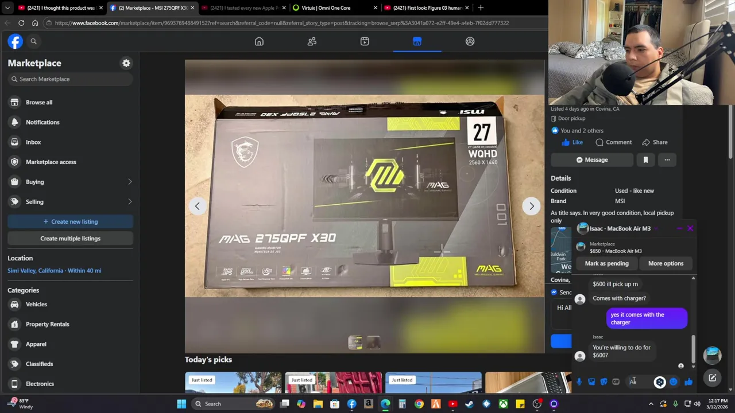Show hidden system tray icons
The width and height of the screenshot is (735, 413).
tap(651, 404)
